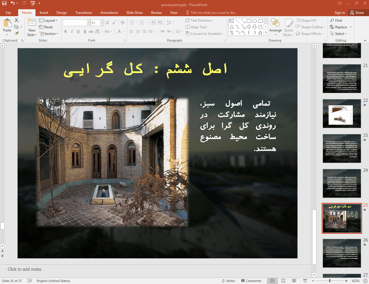Go to the Slide Show tab

point(134,13)
